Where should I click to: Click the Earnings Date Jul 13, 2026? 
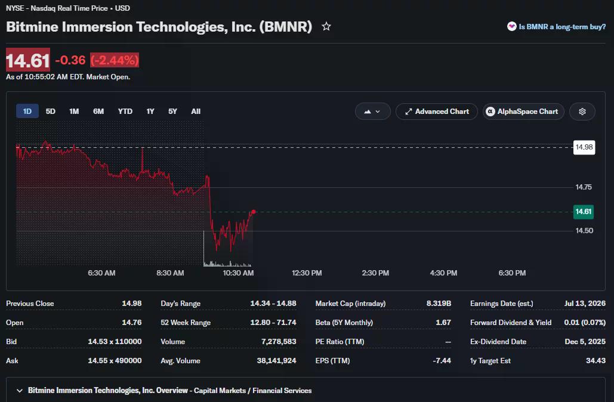click(x=585, y=304)
